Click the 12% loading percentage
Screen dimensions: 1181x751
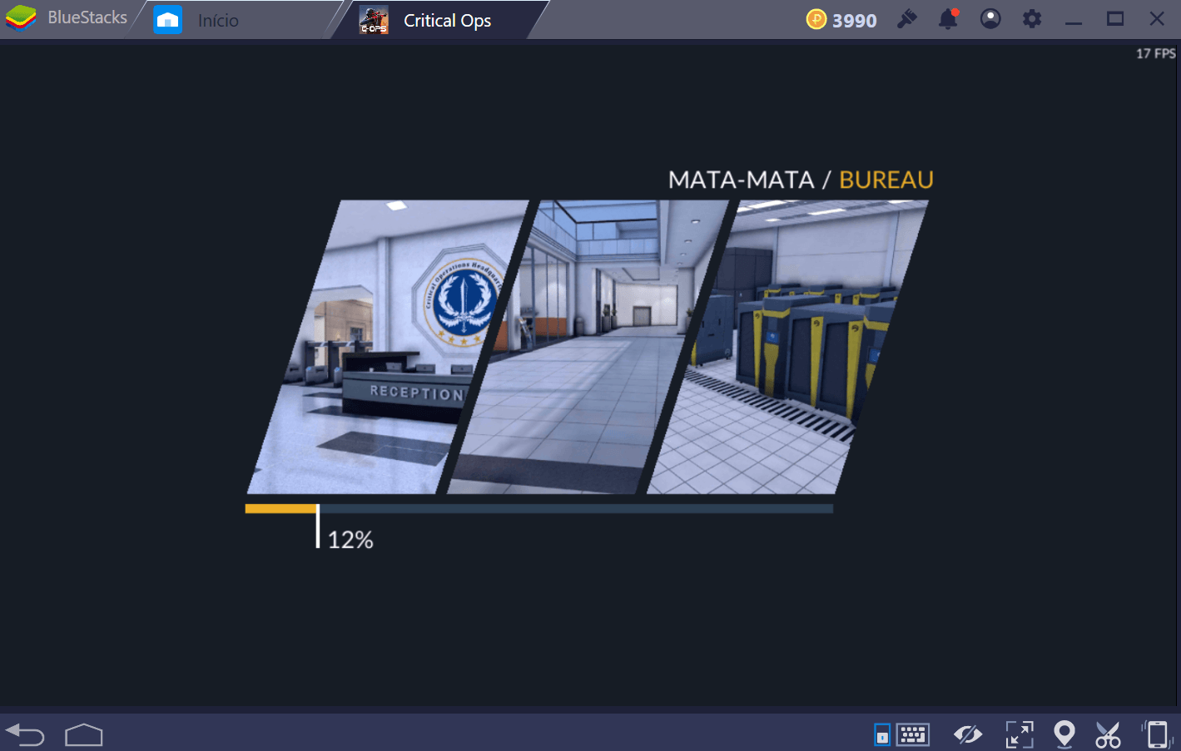[x=350, y=540]
